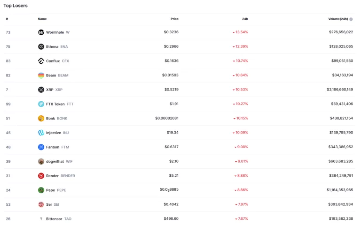The width and height of the screenshot is (361, 225).
Task: Click the dogwifhat coin logo icon
Action: [x=41, y=161]
